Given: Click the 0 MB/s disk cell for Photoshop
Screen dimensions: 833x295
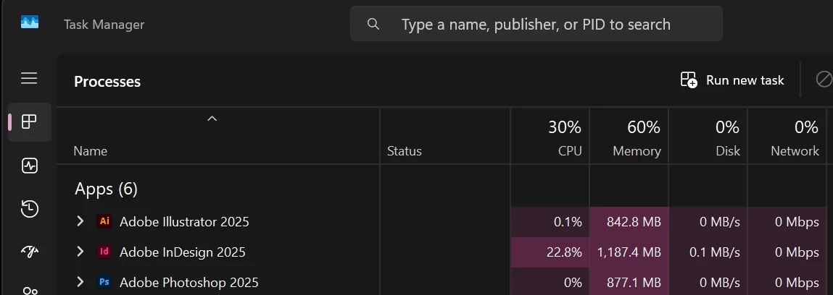Looking at the screenshot, I should 708,282.
